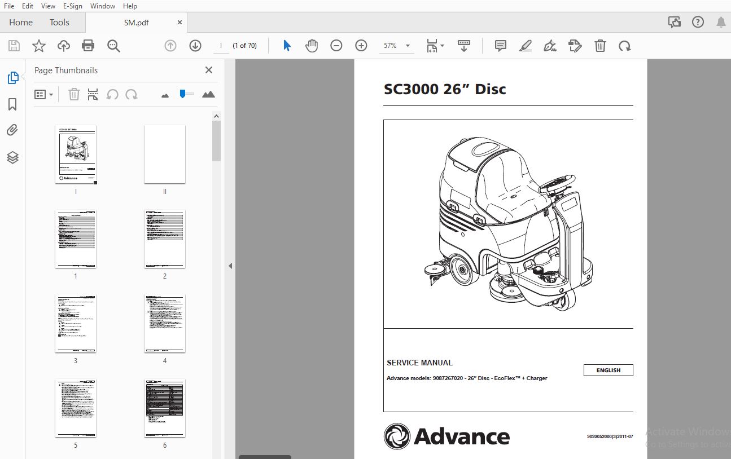Viewport: 731px width, 459px height.
Task: Close the SM.pdf tab
Action: click(180, 23)
